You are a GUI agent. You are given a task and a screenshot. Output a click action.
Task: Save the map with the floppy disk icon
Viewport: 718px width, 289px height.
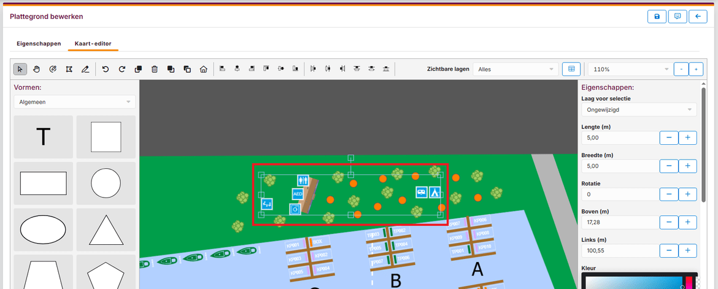[657, 17]
